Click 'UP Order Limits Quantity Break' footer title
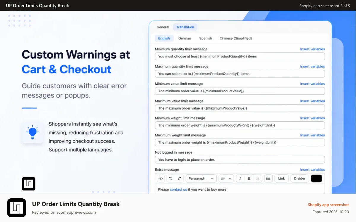Viewport: 356px width, 222px height. pos(76,204)
